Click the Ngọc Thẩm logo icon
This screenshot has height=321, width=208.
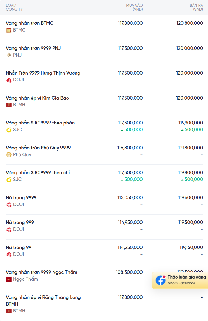[9, 279]
